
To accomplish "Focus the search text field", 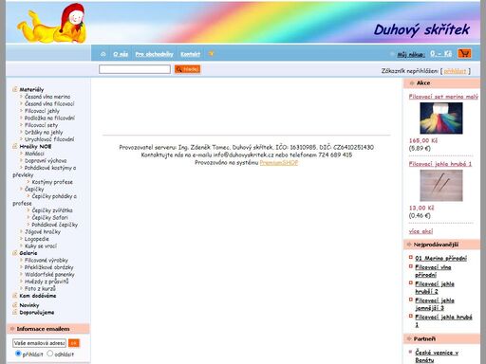I will pyautogui.click(x=135, y=69).
